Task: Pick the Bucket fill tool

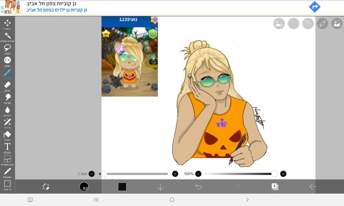Action: click(7, 134)
